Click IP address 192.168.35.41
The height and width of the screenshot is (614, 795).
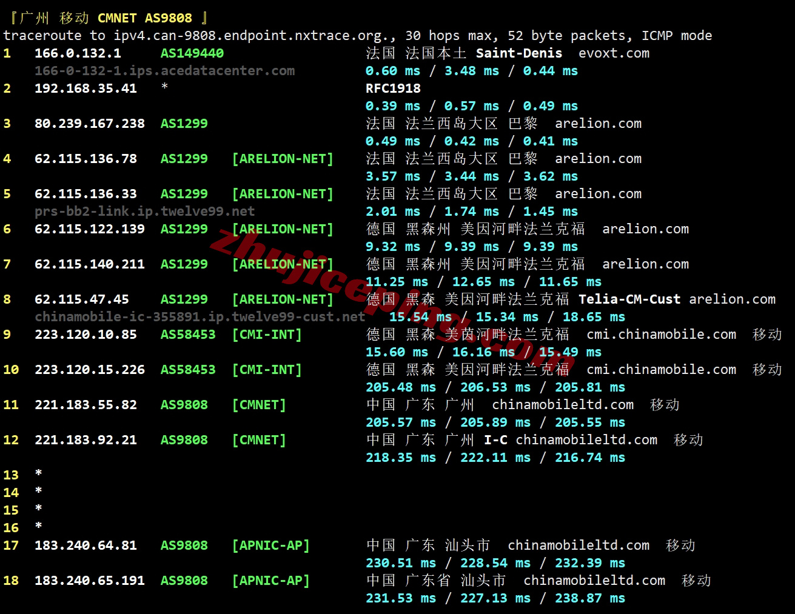click(x=86, y=88)
